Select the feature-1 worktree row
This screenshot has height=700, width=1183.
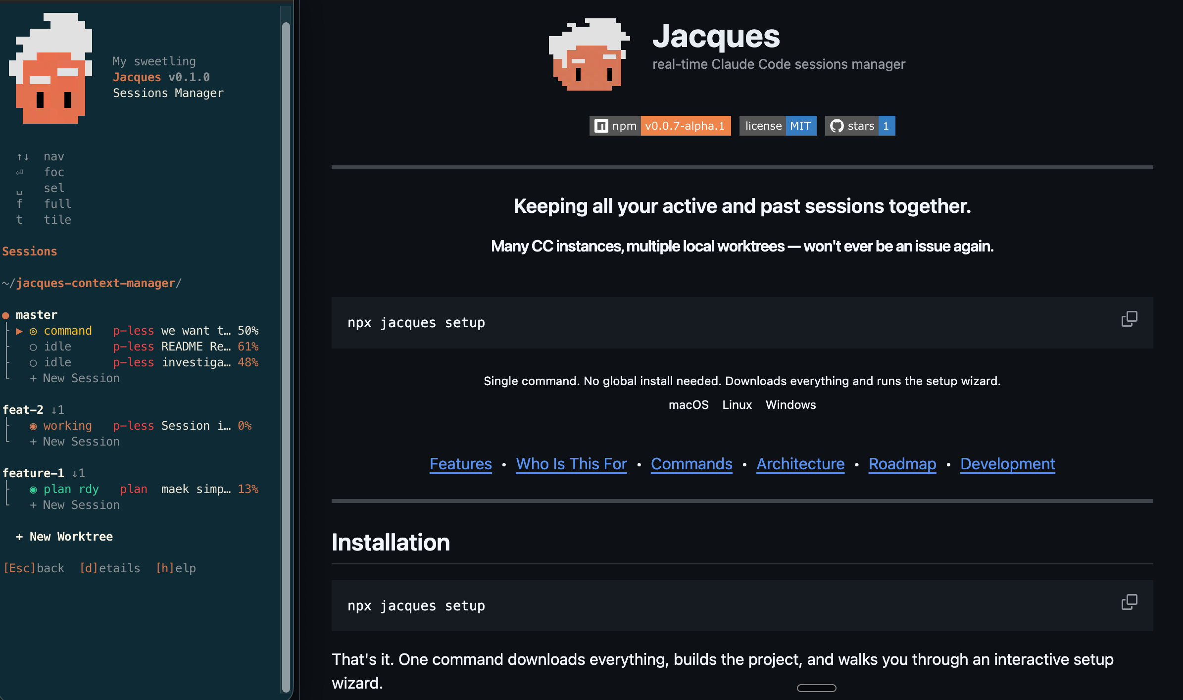pos(44,473)
